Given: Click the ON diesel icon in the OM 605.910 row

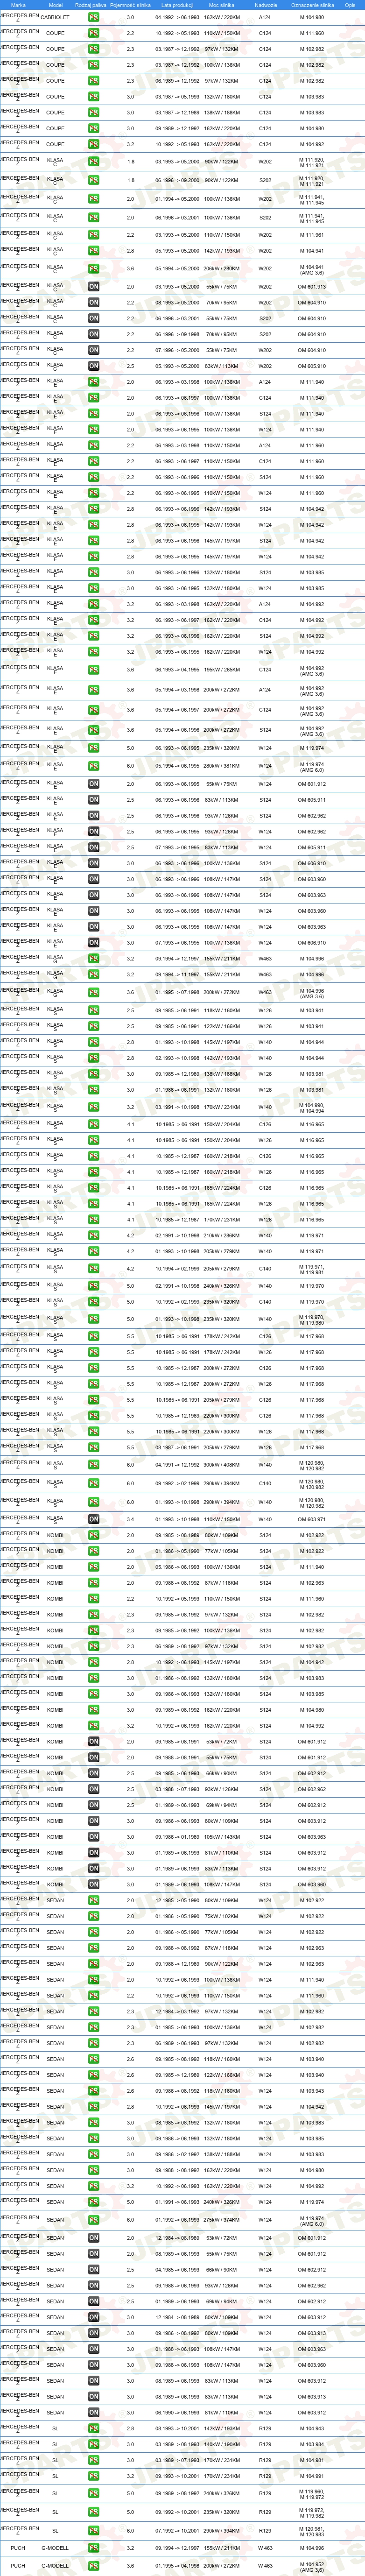Looking at the screenshot, I should click(x=93, y=366).
